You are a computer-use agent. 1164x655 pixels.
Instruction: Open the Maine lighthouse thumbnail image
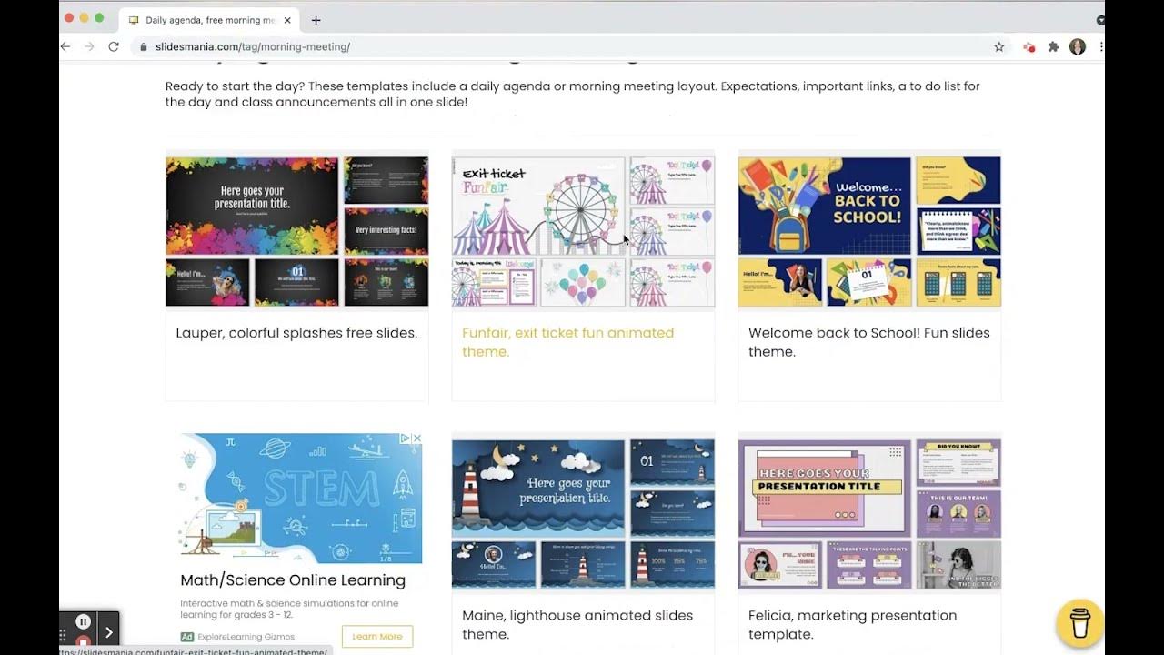pyautogui.click(x=583, y=514)
